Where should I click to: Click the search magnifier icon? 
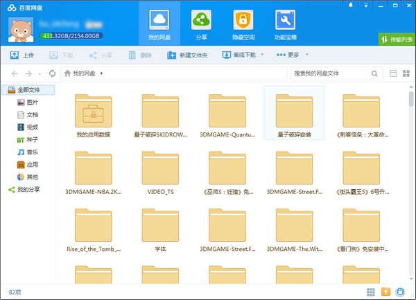click(x=374, y=73)
